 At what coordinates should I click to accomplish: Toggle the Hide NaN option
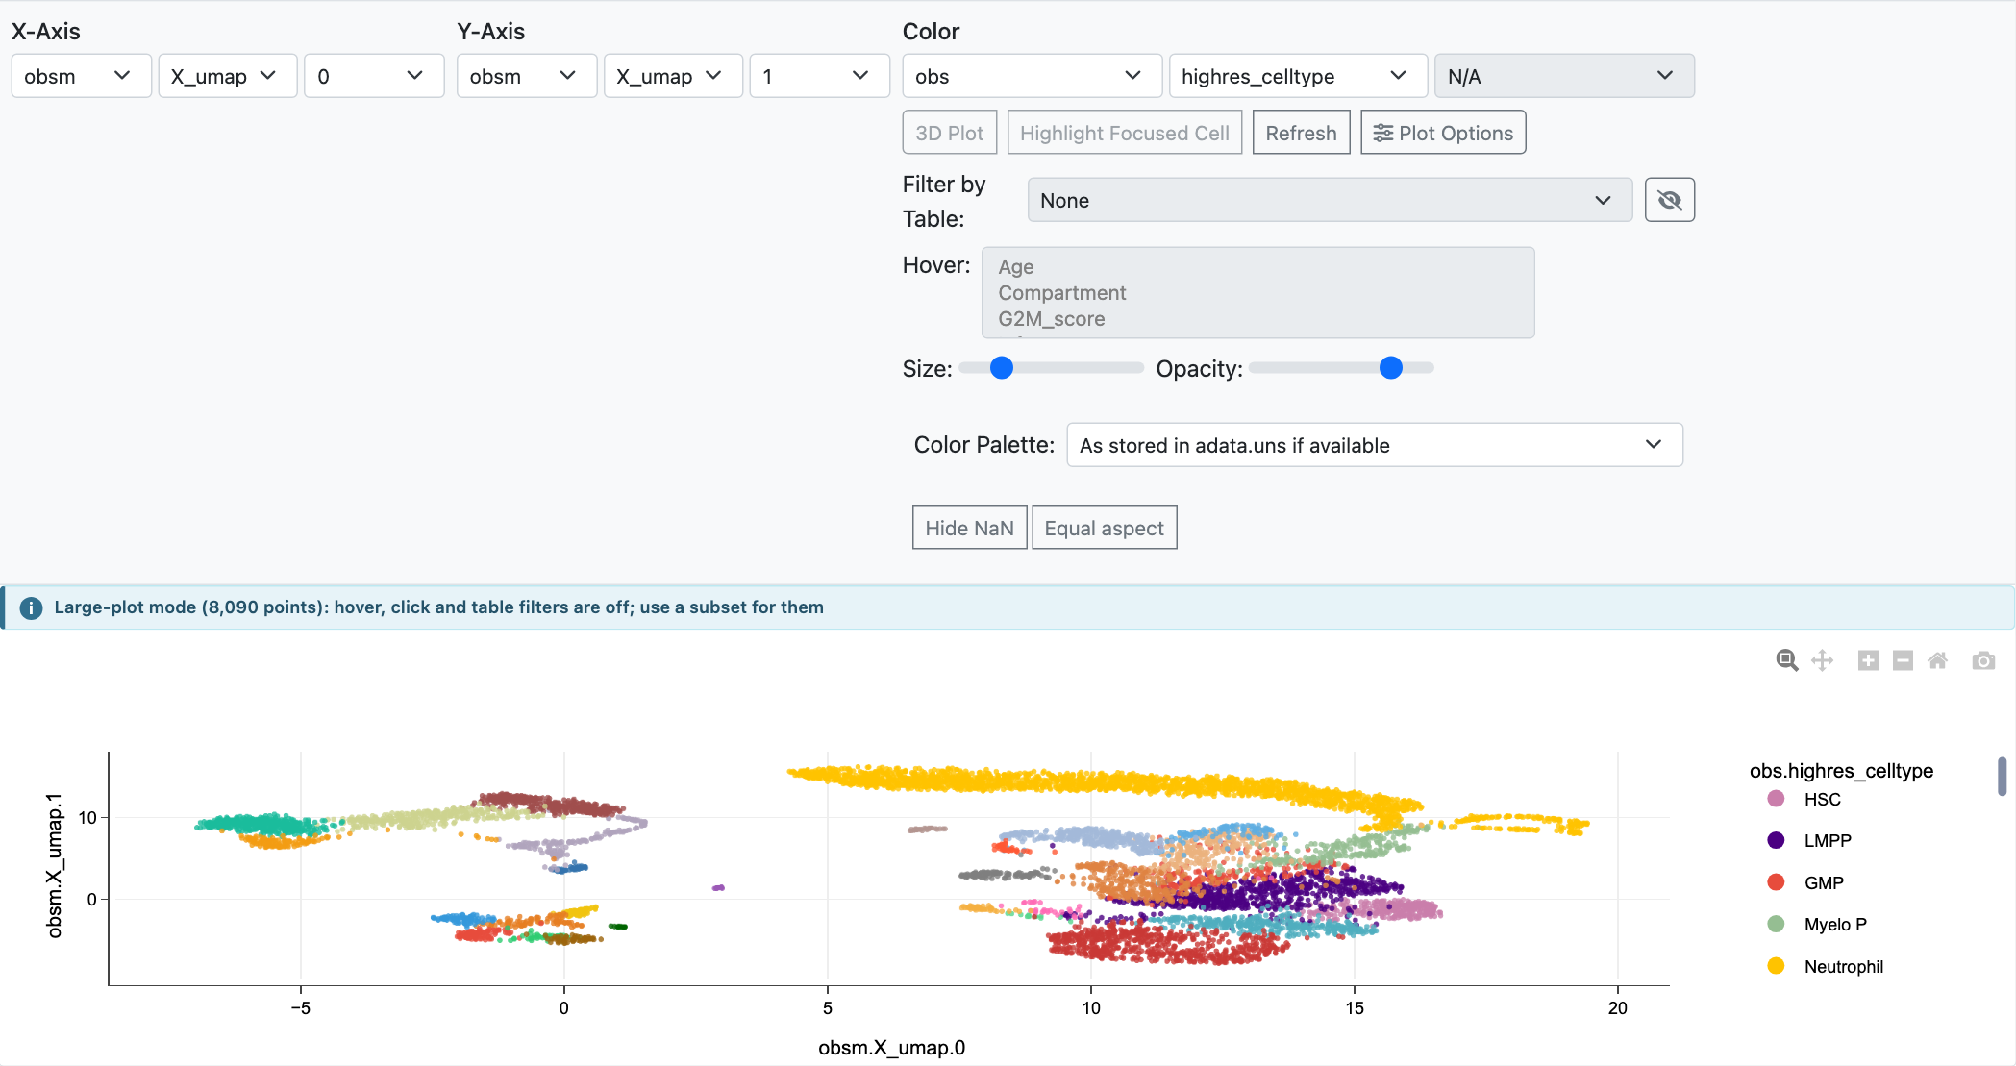click(x=970, y=528)
